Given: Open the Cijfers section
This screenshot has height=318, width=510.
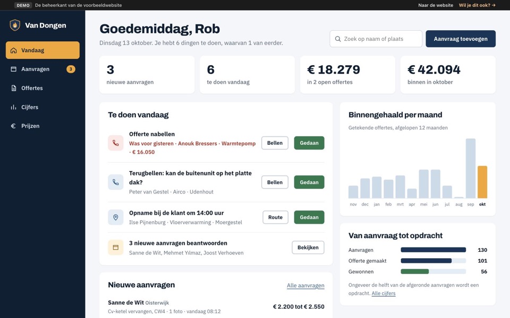Looking at the screenshot, I should (42, 107).
